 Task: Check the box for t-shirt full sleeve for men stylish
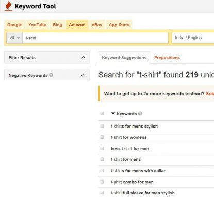tap(102, 193)
